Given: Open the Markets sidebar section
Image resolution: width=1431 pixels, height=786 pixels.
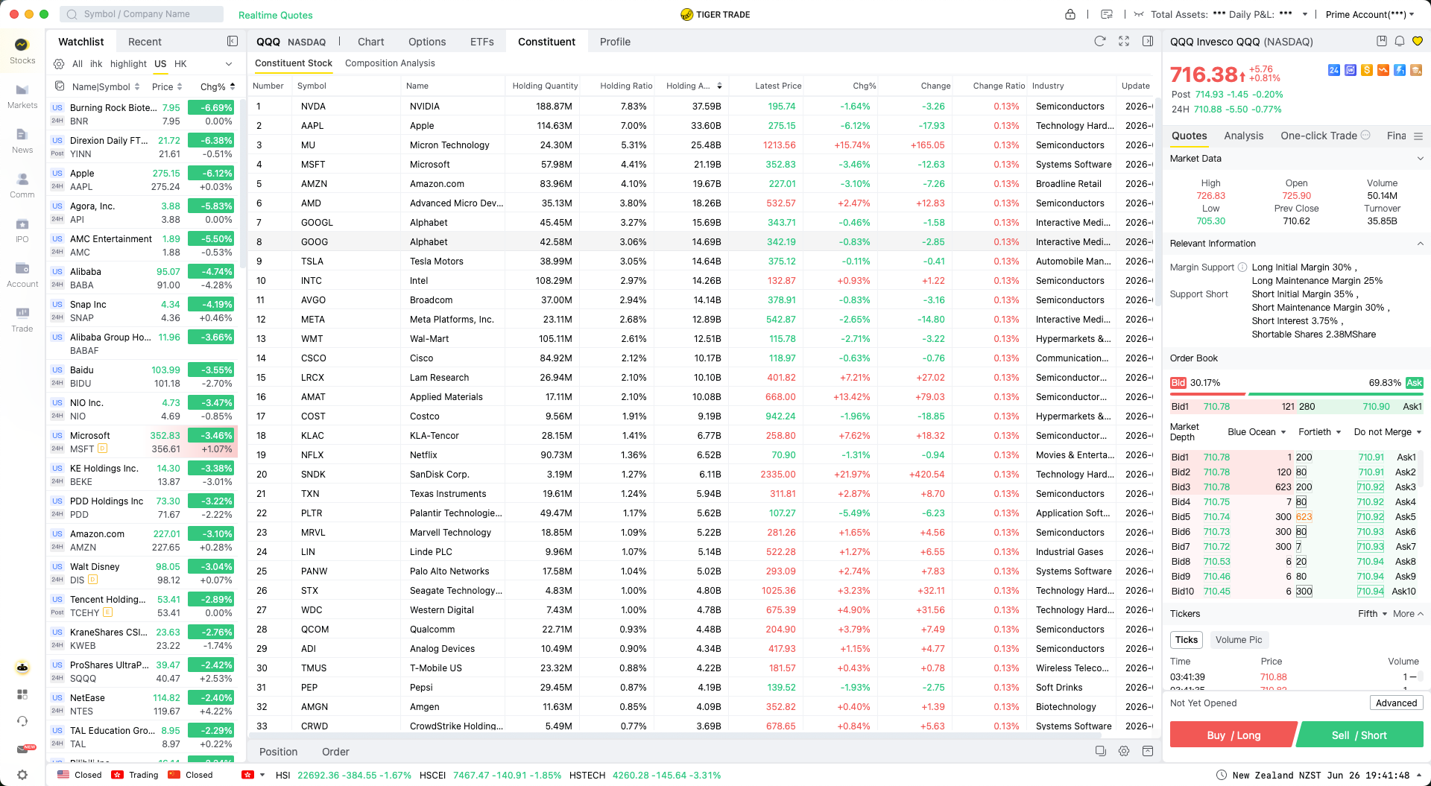Looking at the screenshot, I should [x=22, y=96].
